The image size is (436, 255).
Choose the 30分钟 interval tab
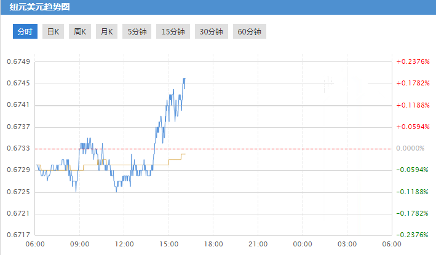211,32
